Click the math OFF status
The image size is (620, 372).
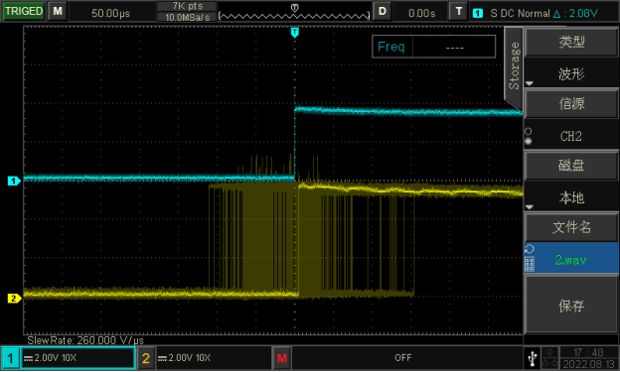403,358
